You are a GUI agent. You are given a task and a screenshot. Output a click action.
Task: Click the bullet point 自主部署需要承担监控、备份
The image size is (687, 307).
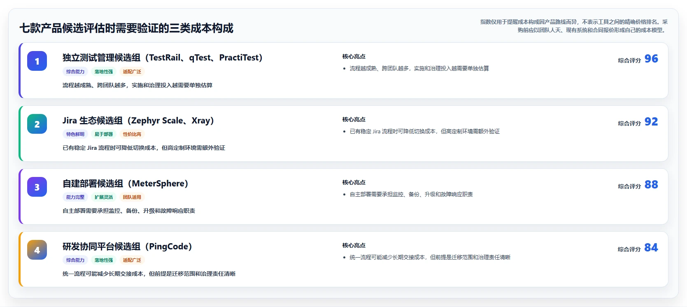coord(411,194)
